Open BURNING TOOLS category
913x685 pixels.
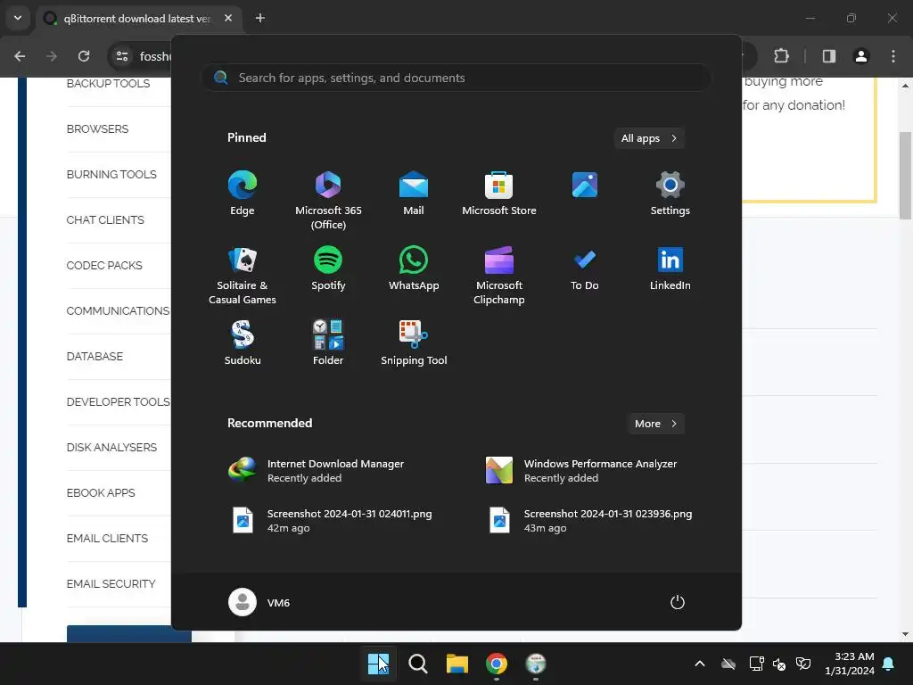(x=111, y=174)
